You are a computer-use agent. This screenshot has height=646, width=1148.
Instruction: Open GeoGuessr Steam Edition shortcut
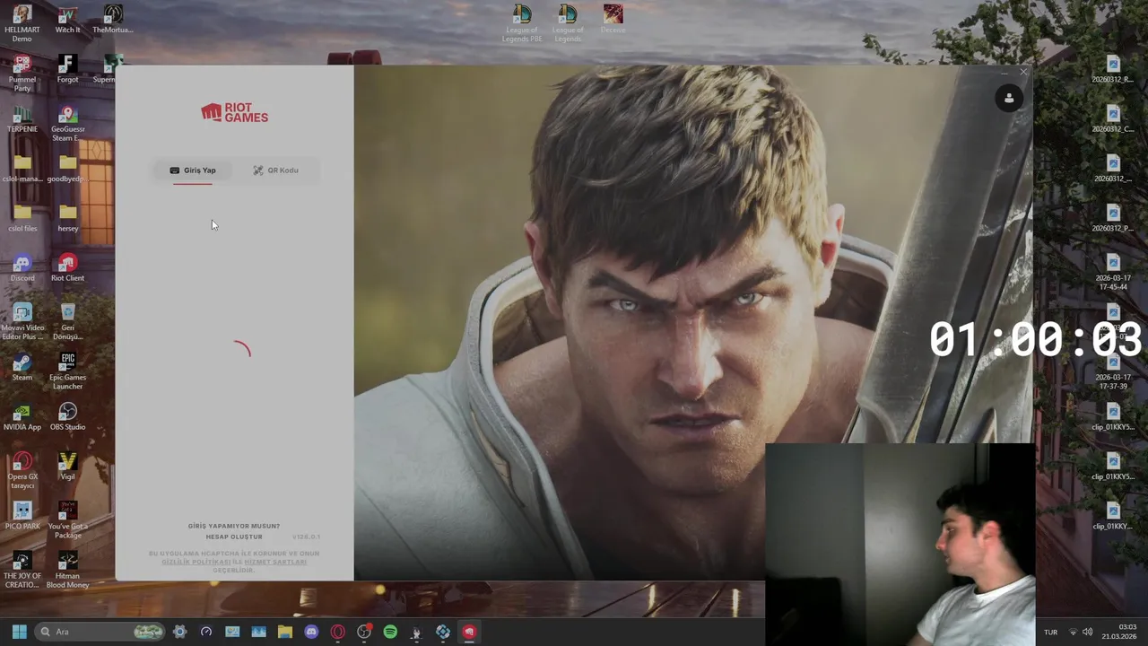67,123
